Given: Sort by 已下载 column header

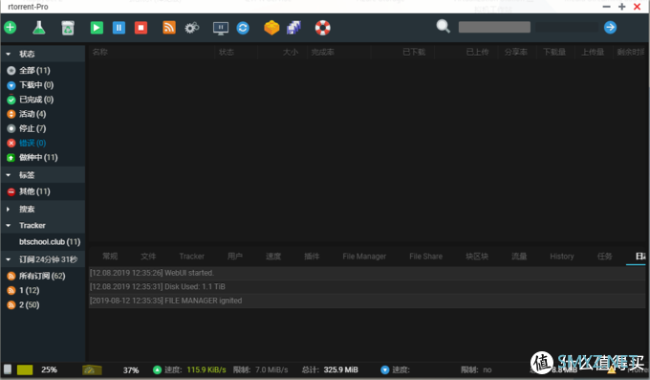Looking at the screenshot, I should click(x=414, y=53).
